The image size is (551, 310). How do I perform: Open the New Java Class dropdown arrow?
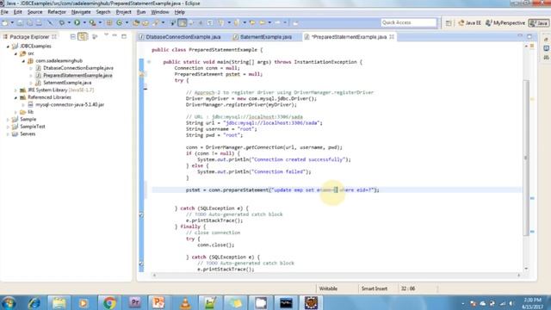127,22
